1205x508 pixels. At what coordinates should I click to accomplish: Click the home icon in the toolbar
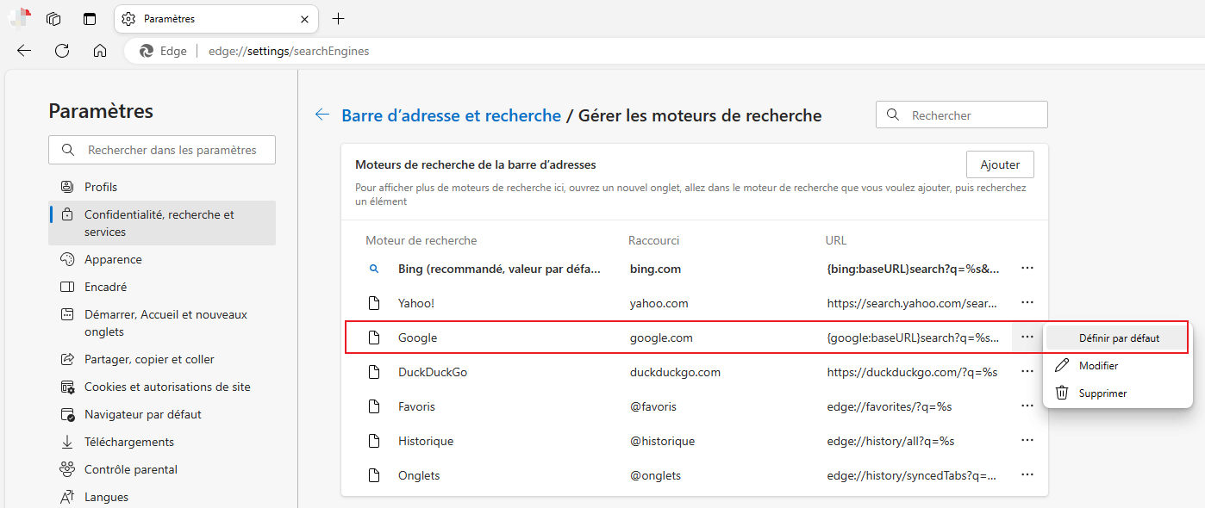[99, 50]
